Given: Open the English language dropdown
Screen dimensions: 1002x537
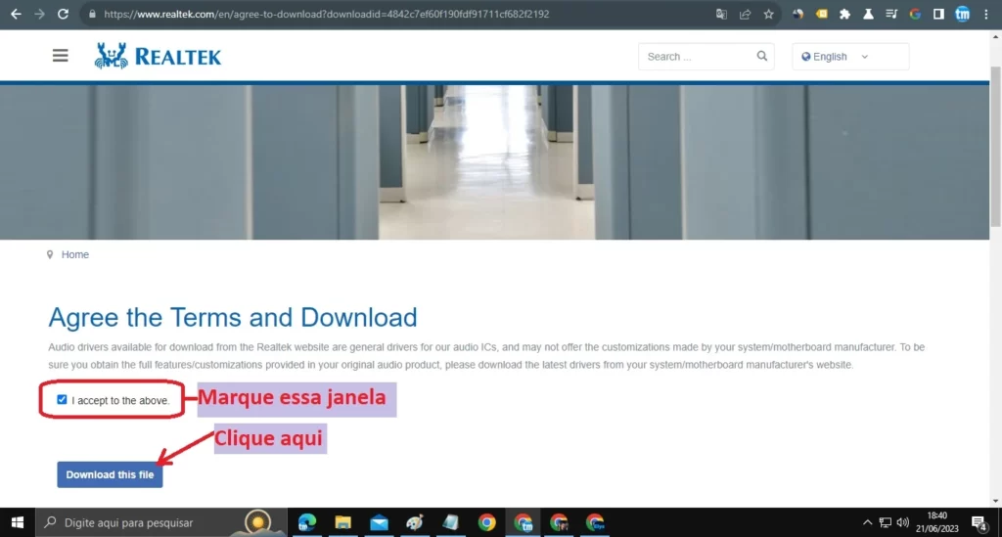Looking at the screenshot, I should pos(850,56).
